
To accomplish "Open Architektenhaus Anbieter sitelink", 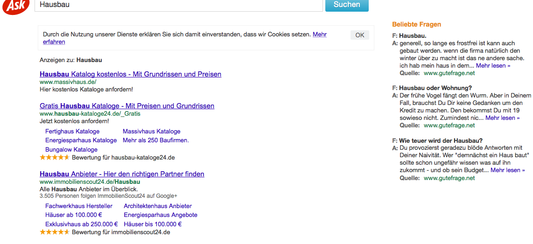I will [158, 206].
